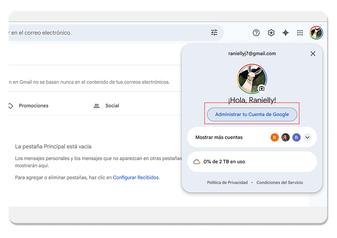Image resolution: width=337 pixels, height=238 pixels.
Task: Click the Gemini sparkle icon
Action: pos(286,33)
